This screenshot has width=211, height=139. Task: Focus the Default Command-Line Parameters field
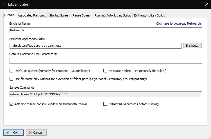pos(106,61)
